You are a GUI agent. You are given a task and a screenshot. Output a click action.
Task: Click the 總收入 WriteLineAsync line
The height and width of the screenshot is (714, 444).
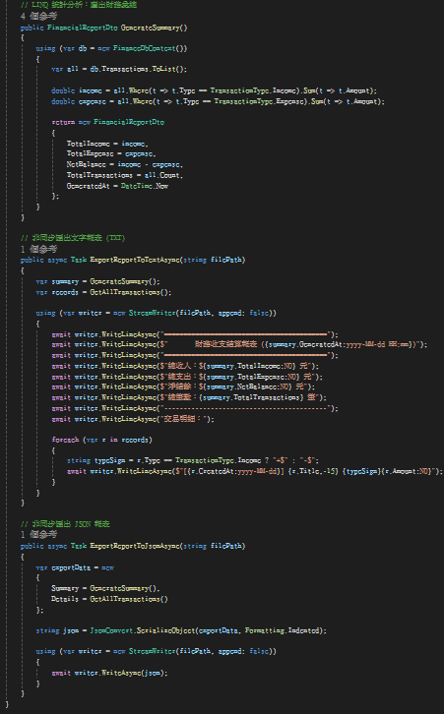pyautogui.click(x=185, y=366)
